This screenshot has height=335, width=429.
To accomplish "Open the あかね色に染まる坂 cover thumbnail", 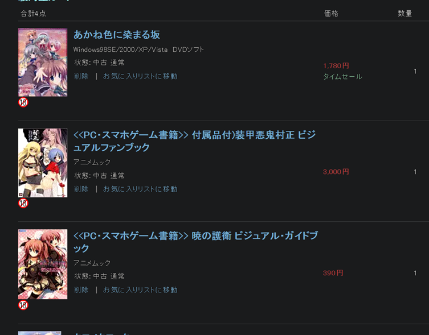I will coord(43,63).
